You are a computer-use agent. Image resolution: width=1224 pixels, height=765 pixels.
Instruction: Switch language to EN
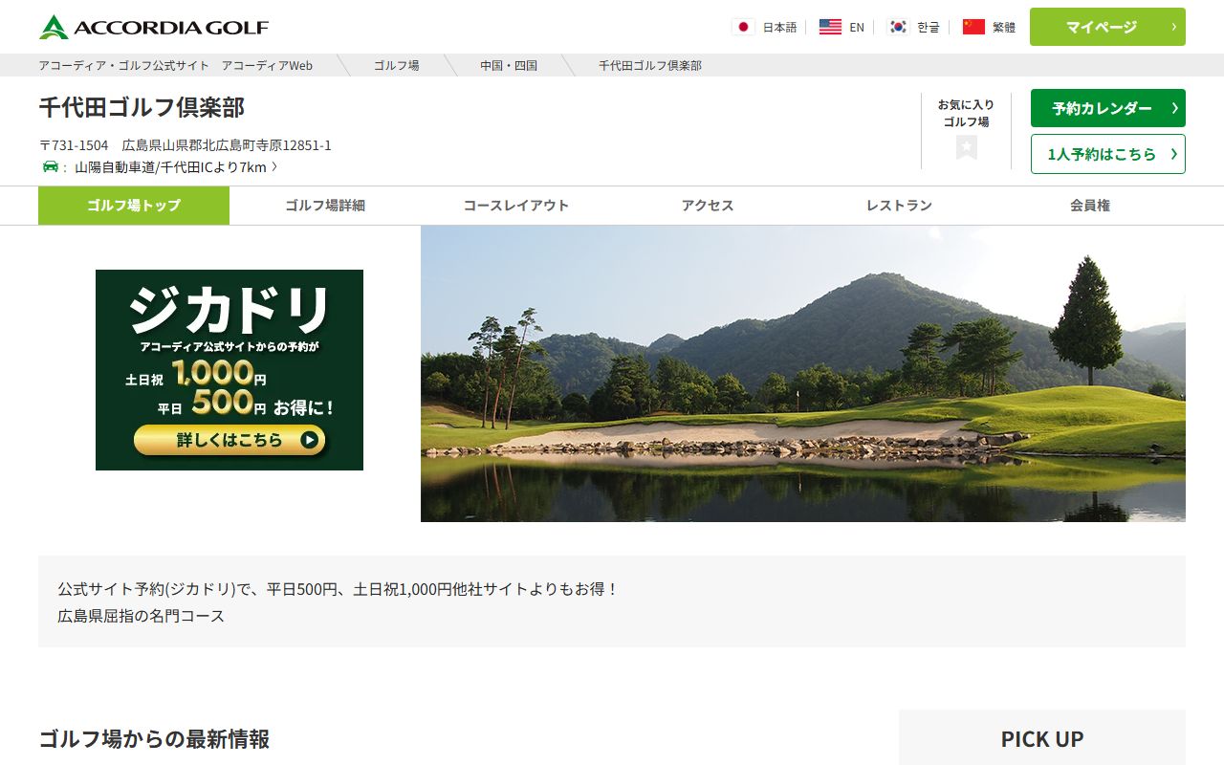[x=857, y=27]
